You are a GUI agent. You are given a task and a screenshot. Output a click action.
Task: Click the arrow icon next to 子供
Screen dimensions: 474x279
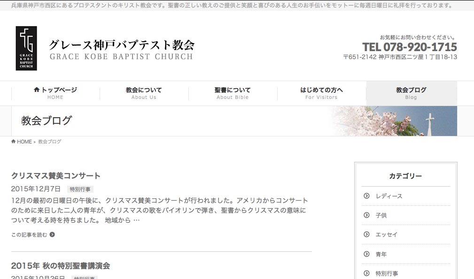pos(366,215)
